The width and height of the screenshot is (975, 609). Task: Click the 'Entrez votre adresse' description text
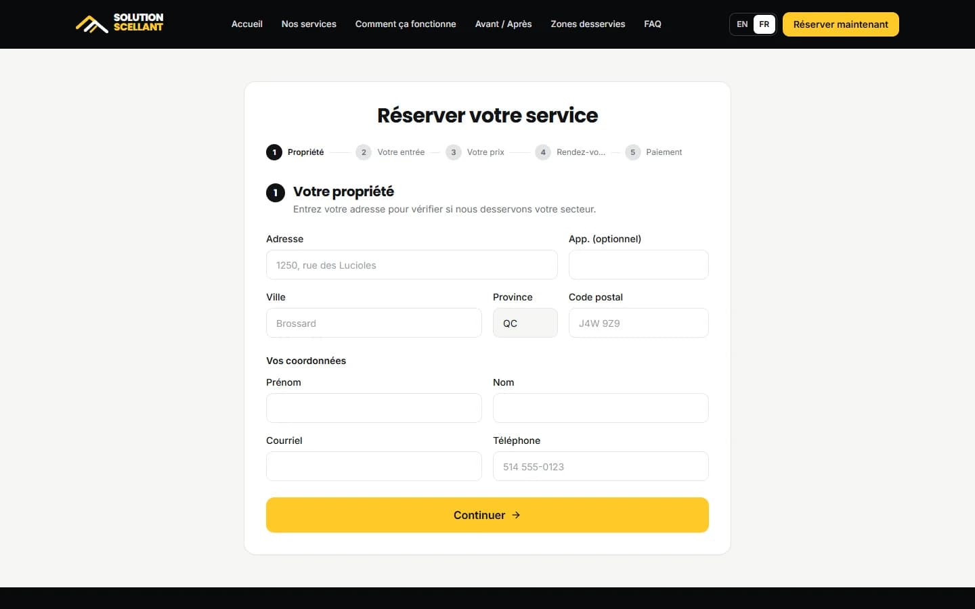tap(444, 209)
